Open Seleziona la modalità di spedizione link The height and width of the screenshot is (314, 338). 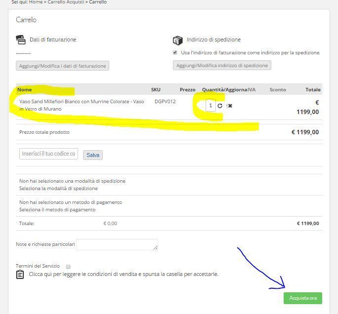tap(58, 189)
